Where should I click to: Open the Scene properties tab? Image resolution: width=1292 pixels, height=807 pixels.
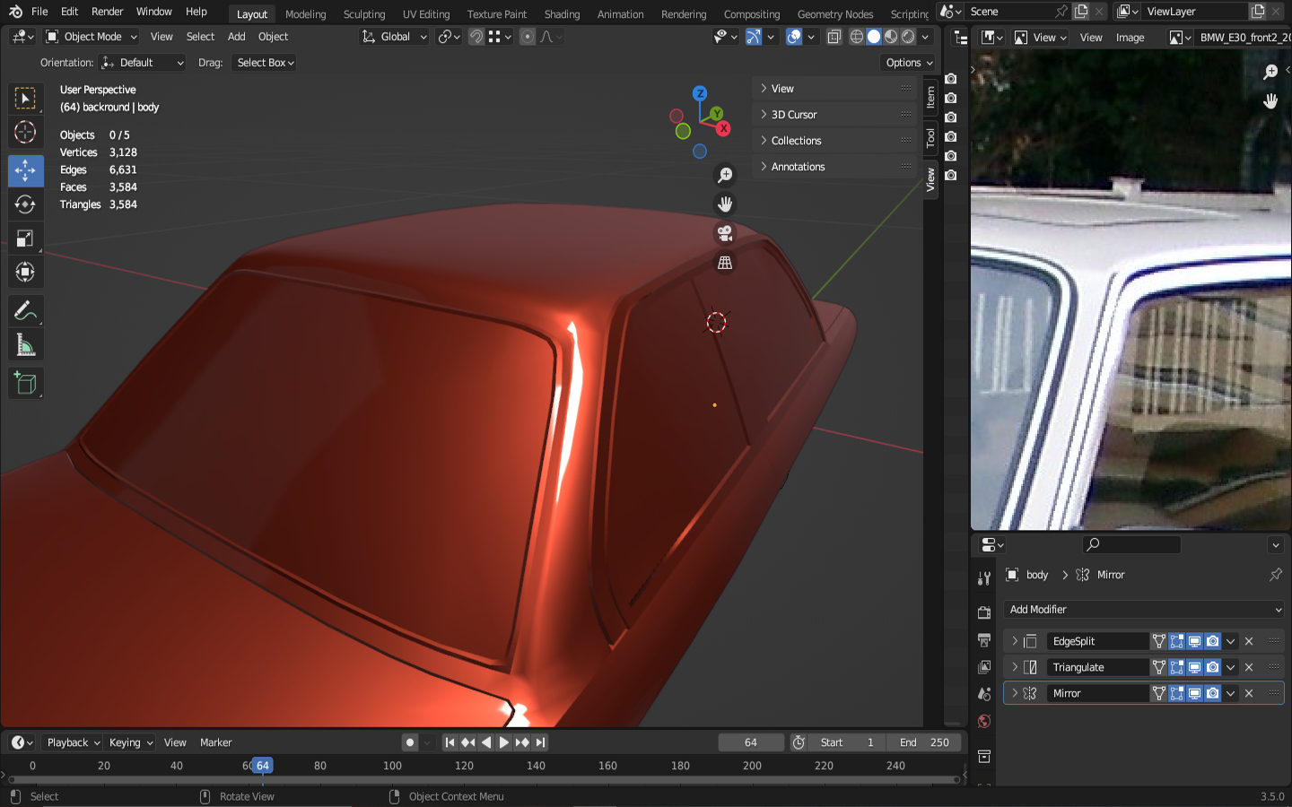(984, 694)
